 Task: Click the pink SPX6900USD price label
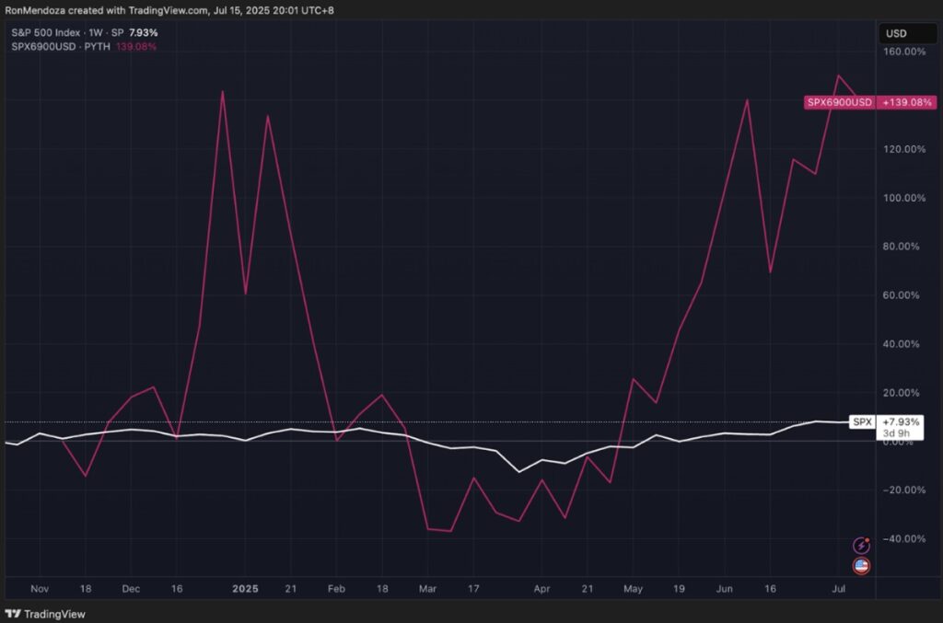[839, 102]
